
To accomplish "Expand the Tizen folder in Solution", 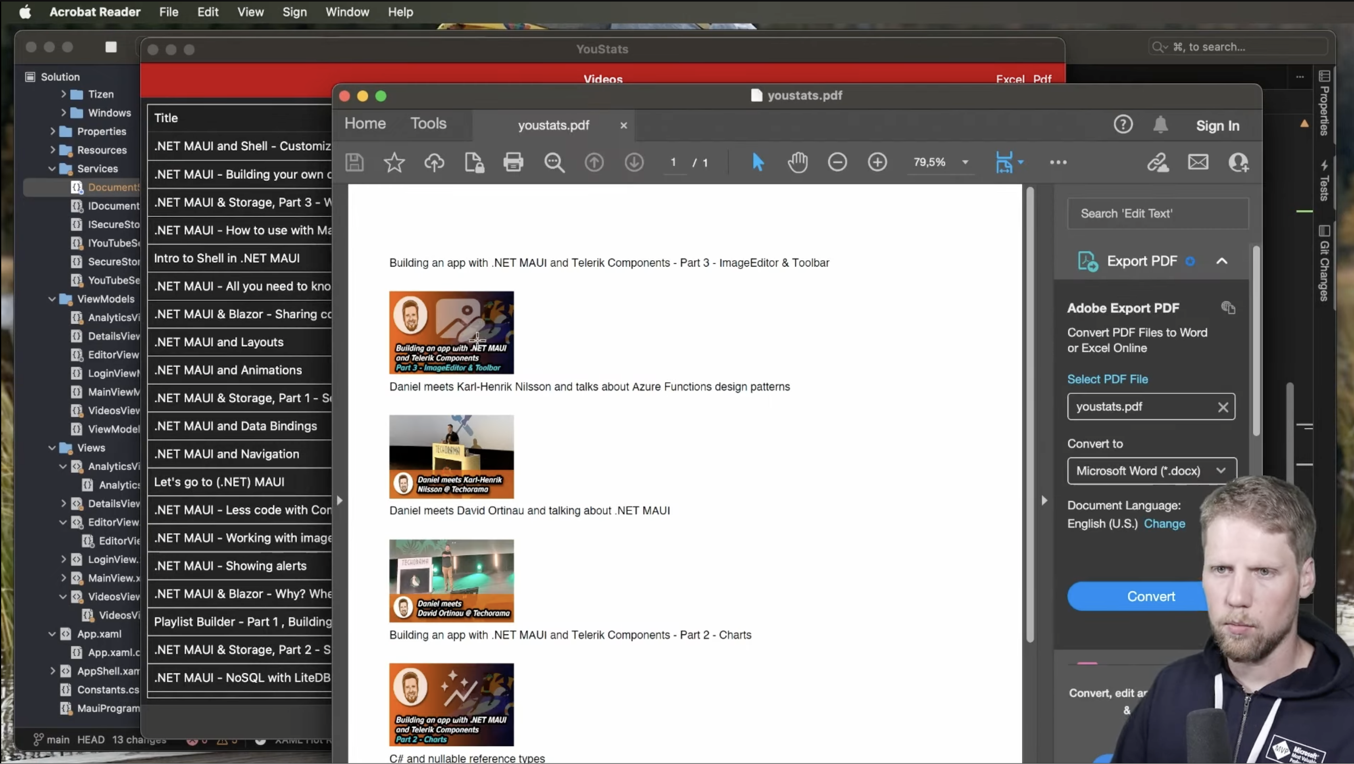I will click(x=63, y=94).
